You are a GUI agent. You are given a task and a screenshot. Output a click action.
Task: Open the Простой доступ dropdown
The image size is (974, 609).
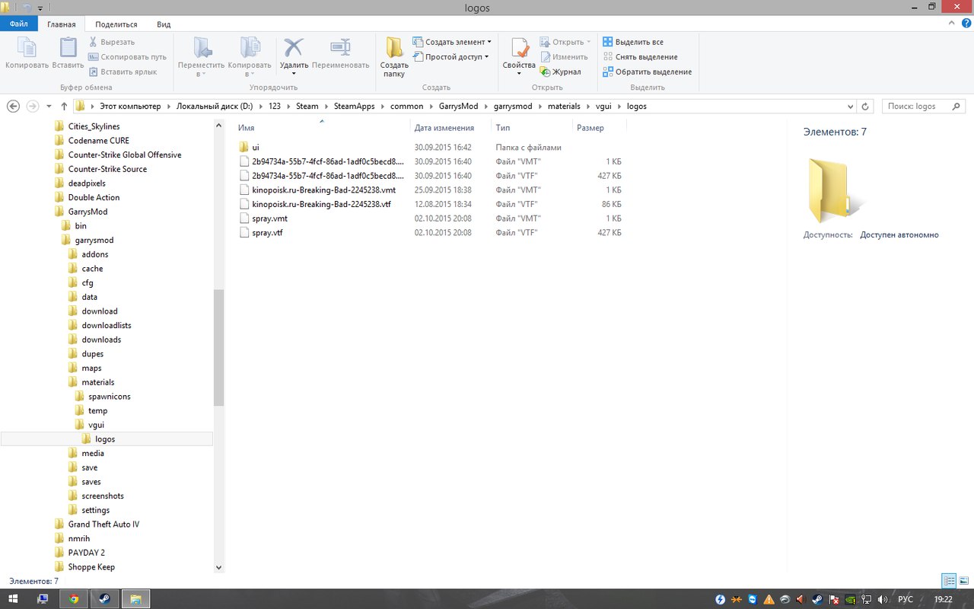point(450,57)
